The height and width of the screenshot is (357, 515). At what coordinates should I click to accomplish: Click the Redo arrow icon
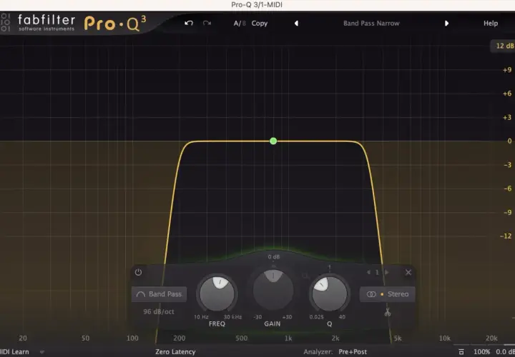click(207, 24)
